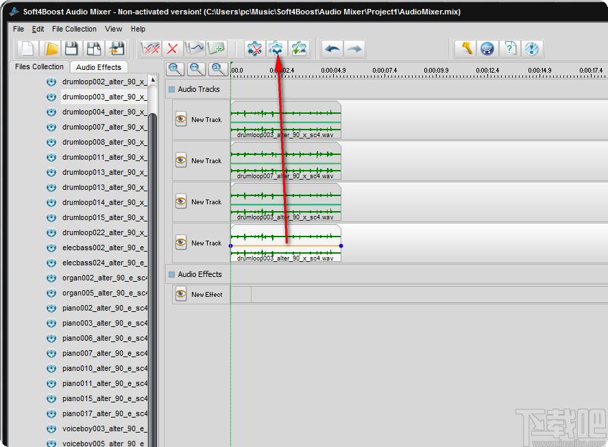608x447 pixels.
Task: Click the Redo arrow in toolbar
Action: 354,49
